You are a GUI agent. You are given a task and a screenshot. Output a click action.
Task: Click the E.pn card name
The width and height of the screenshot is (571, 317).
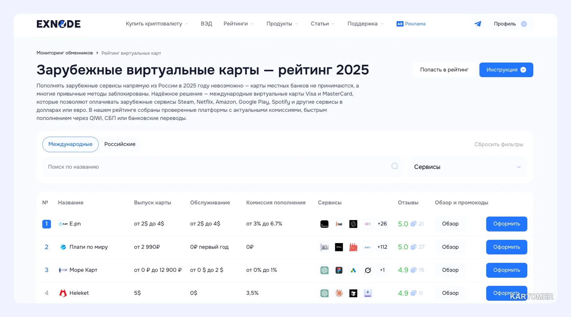75,224
